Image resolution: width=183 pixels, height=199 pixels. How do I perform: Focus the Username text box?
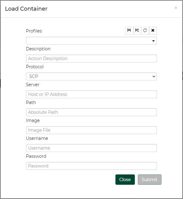click(91, 148)
